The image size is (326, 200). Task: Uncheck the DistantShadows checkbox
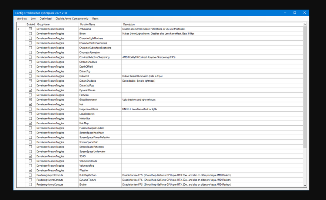[30, 81]
